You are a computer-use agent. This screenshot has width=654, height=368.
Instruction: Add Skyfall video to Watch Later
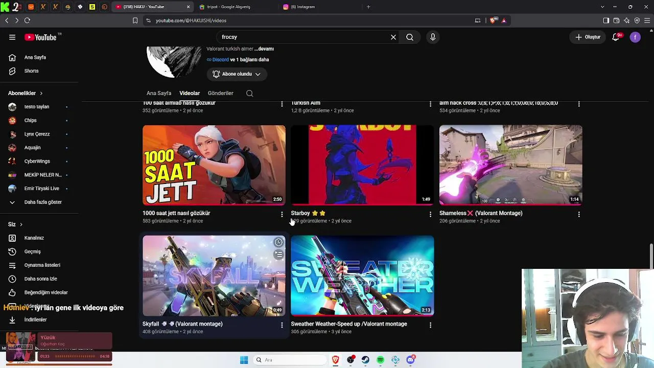click(x=278, y=242)
